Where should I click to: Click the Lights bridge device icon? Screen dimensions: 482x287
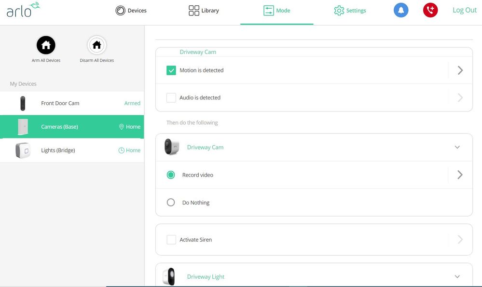[23, 150]
